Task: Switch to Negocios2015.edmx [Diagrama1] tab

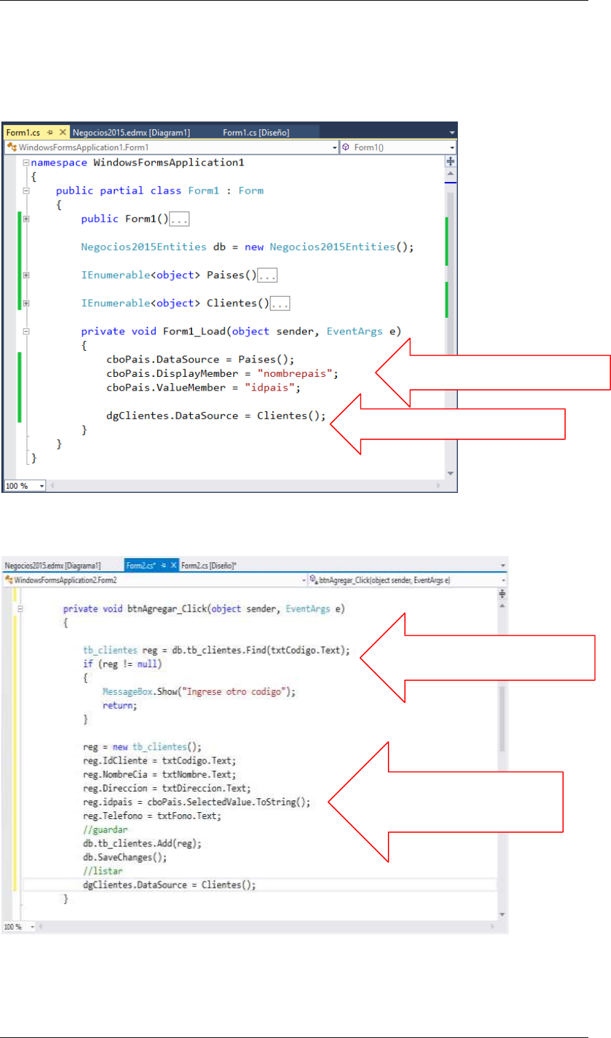Action: [52, 565]
